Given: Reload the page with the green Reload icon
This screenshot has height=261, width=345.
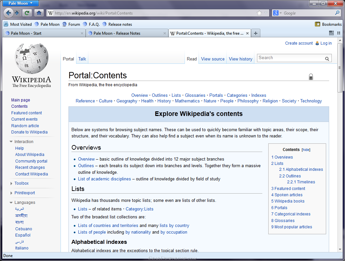Looking at the screenshot, I should (x=27, y=13).
